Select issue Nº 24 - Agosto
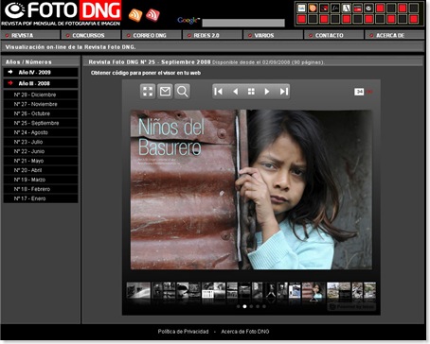The image size is (430, 344). click(41, 132)
